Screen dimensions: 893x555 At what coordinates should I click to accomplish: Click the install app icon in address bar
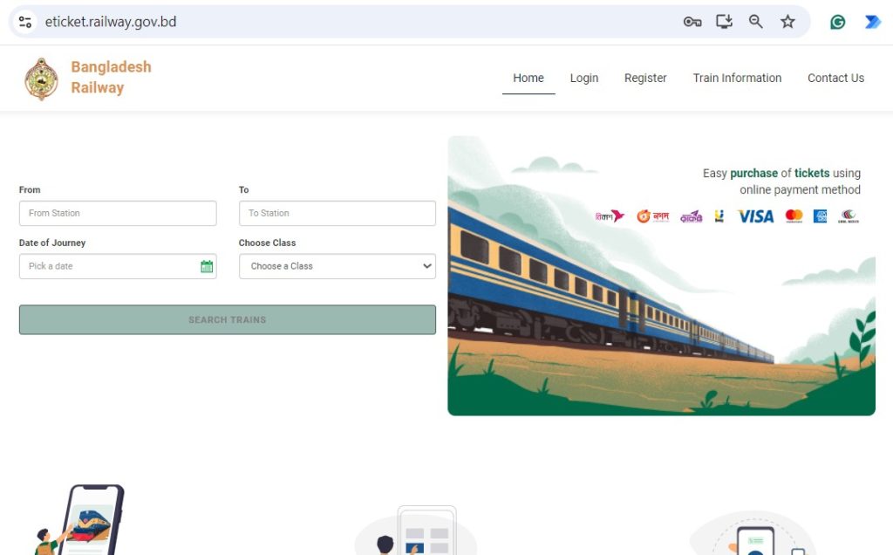724,22
